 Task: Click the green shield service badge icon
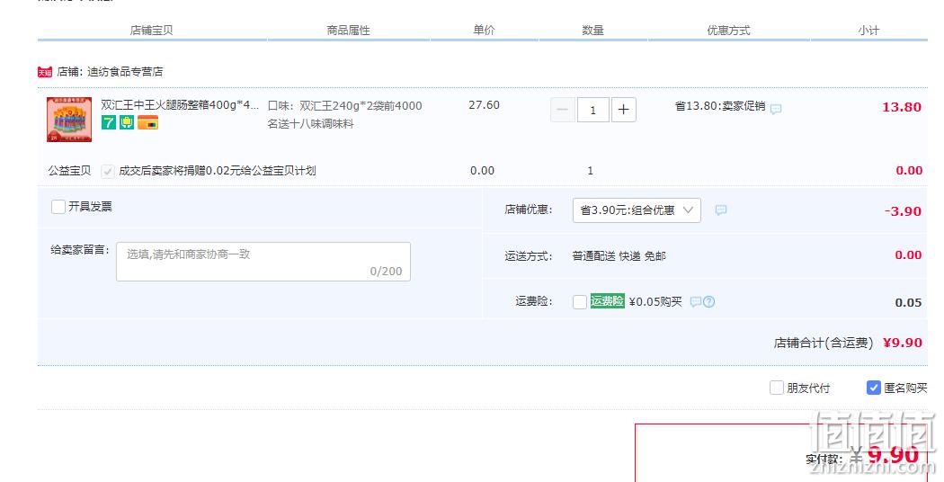(127, 123)
